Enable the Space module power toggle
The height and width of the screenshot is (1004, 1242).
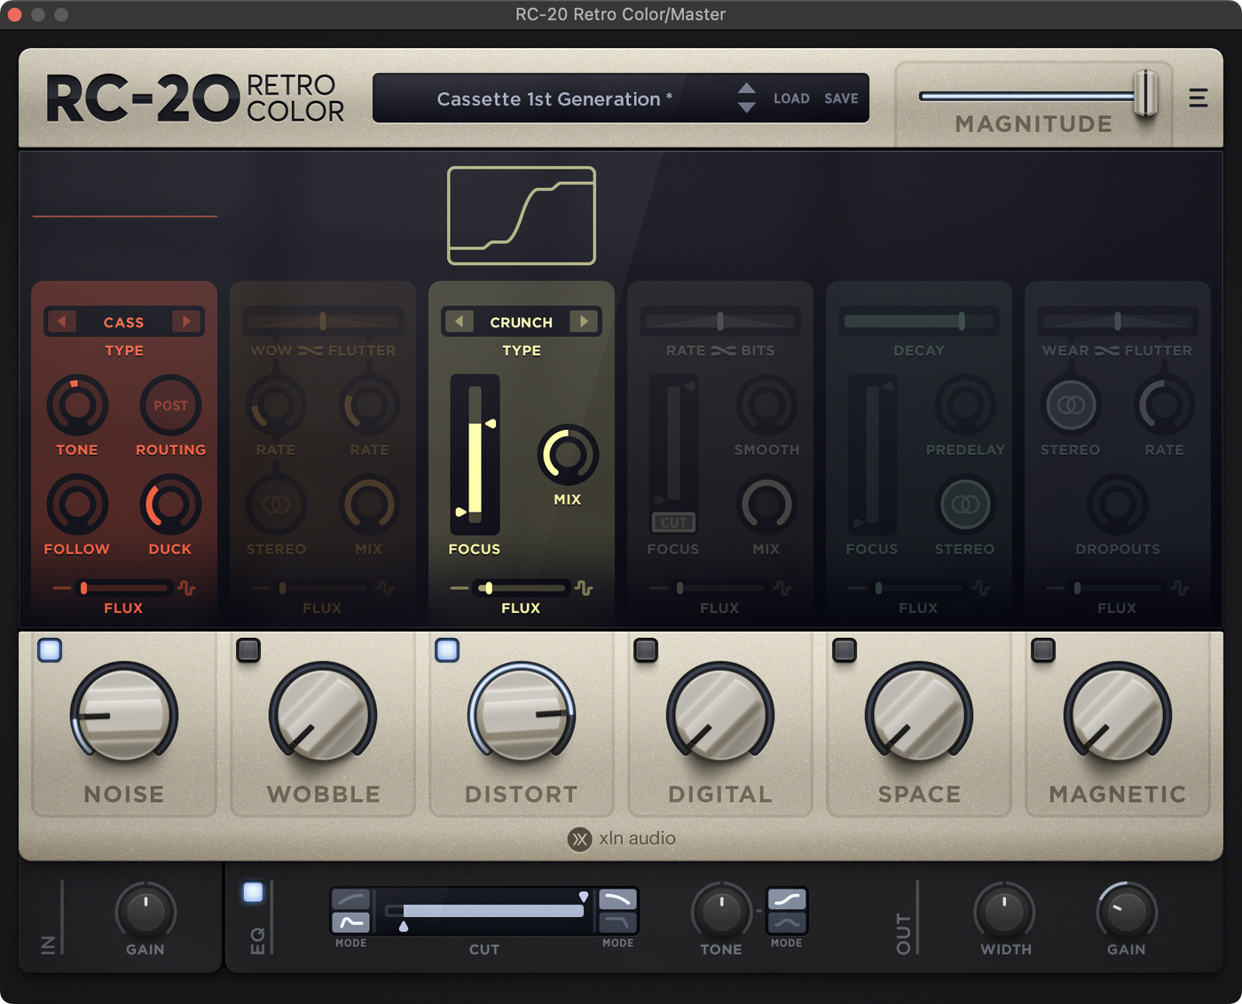point(845,650)
